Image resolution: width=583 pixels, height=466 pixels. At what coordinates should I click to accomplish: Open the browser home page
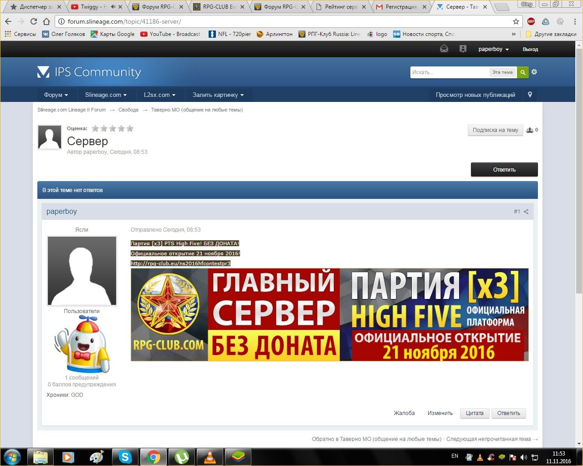pos(46,21)
